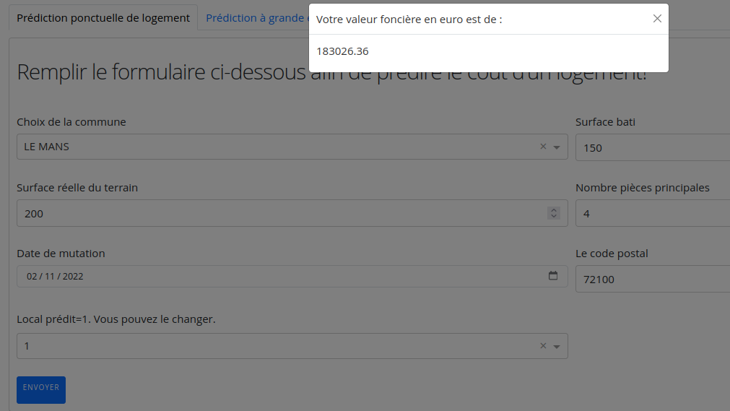Click into the code postal field
Screen dimensions: 730x411
[650, 280]
